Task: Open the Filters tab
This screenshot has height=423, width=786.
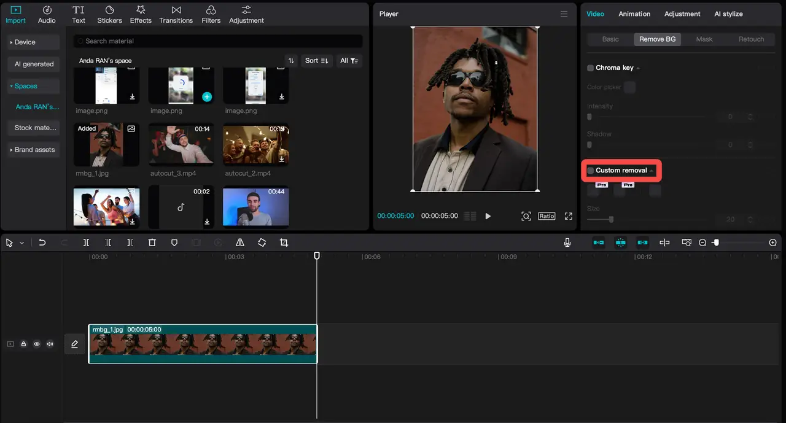Action: 211,15
